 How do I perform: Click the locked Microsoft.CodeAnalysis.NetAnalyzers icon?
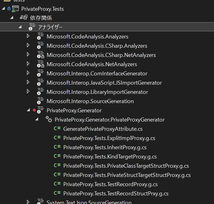40,64
